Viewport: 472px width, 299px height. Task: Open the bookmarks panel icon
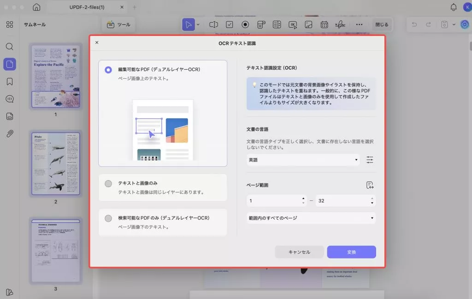[10, 82]
